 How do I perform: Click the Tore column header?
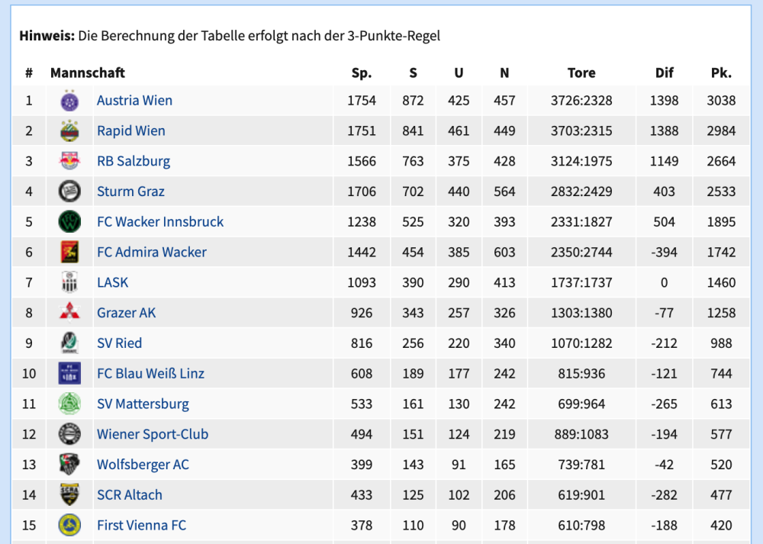pos(581,73)
